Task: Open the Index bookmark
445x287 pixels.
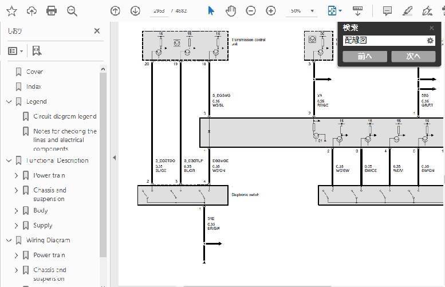Action: (34, 87)
